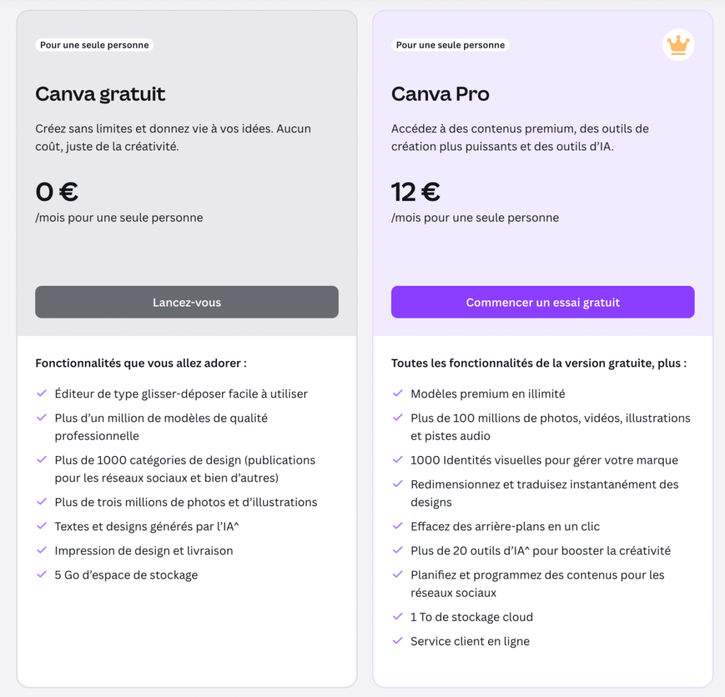This screenshot has height=697, width=725.
Task: Select the 'Pour une seule personne' badge on free plan
Action: point(94,45)
